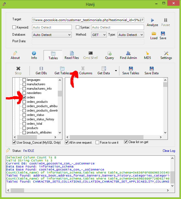Open the Get Data dropdown arrow
Image resolution: width=181 pixels, height=199 pixels.
pyautogui.click(x=116, y=71)
